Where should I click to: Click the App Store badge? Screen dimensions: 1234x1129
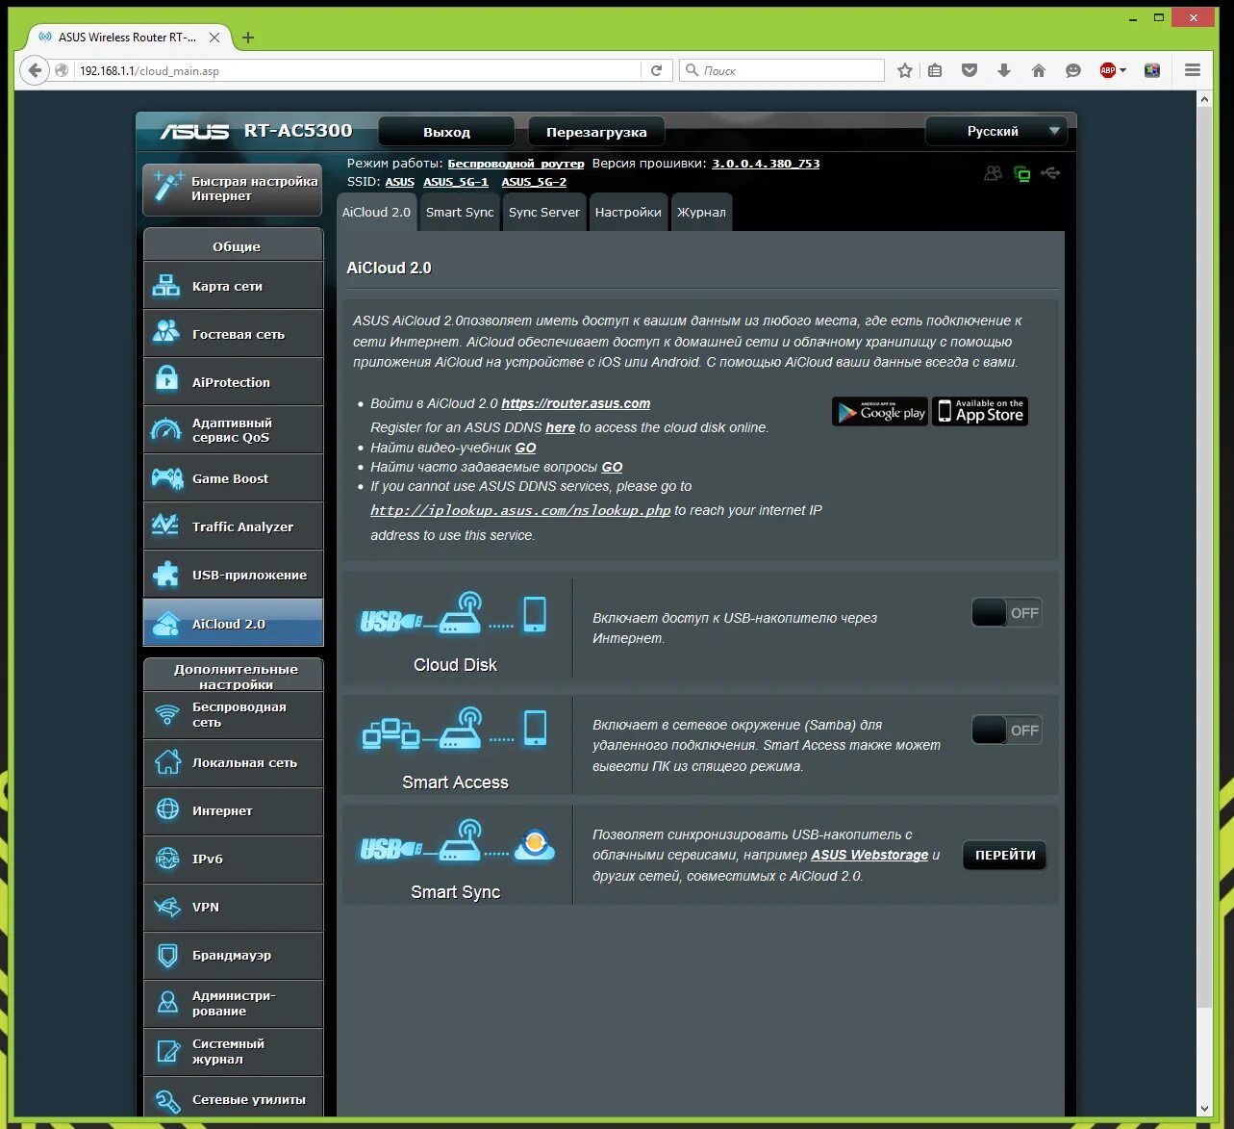[980, 412]
